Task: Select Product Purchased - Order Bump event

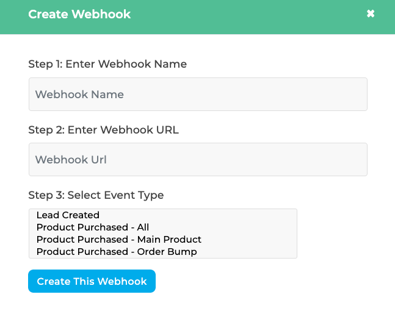Action: [x=117, y=251]
